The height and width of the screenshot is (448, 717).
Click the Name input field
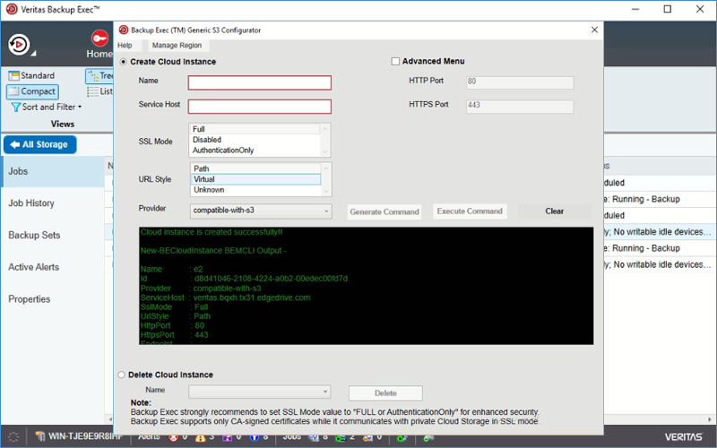[x=260, y=82]
